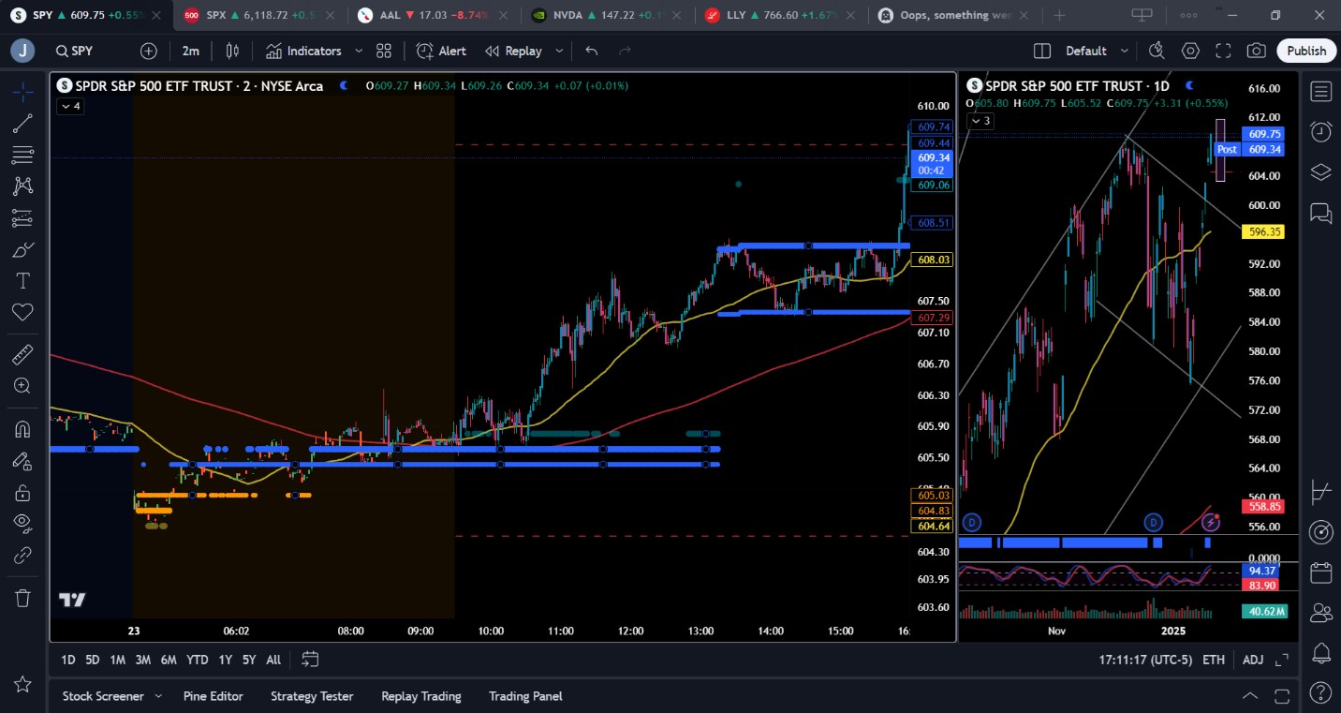Toggle maximize bottom panel square icon

tap(1282, 696)
